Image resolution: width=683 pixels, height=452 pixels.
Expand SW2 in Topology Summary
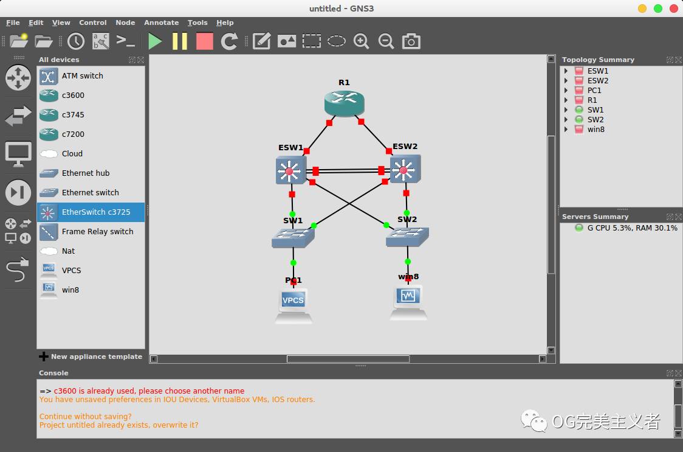[x=566, y=120]
